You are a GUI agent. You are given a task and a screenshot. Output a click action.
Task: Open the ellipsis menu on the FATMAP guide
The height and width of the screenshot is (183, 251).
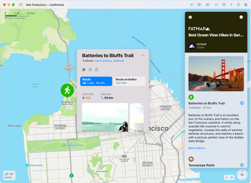pyautogui.click(x=241, y=17)
